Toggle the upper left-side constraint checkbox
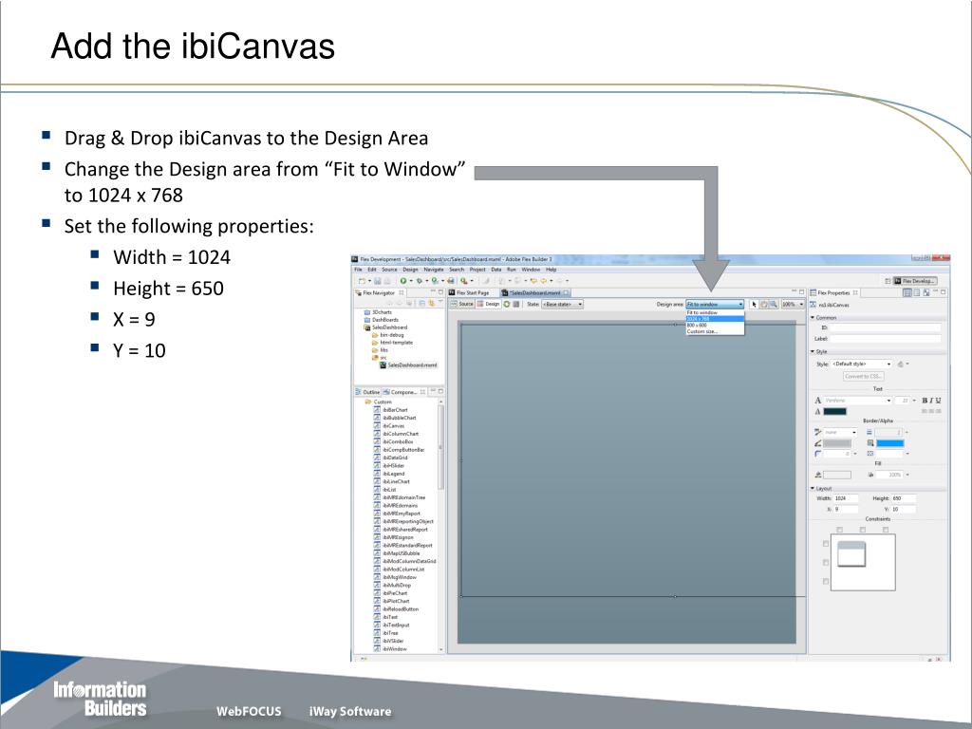 tap(826, 544)
